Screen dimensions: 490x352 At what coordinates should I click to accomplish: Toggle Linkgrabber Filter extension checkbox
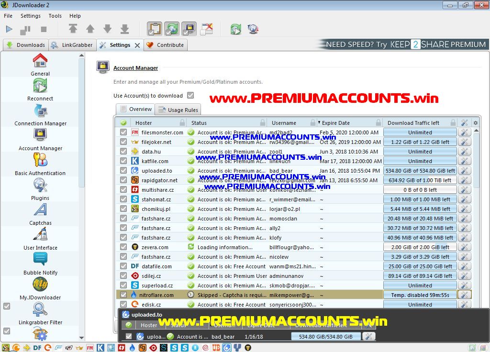pos(7,306)
